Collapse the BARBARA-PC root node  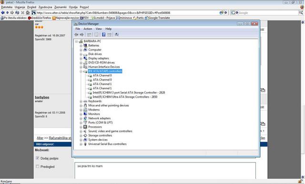[x=76, y=41]
